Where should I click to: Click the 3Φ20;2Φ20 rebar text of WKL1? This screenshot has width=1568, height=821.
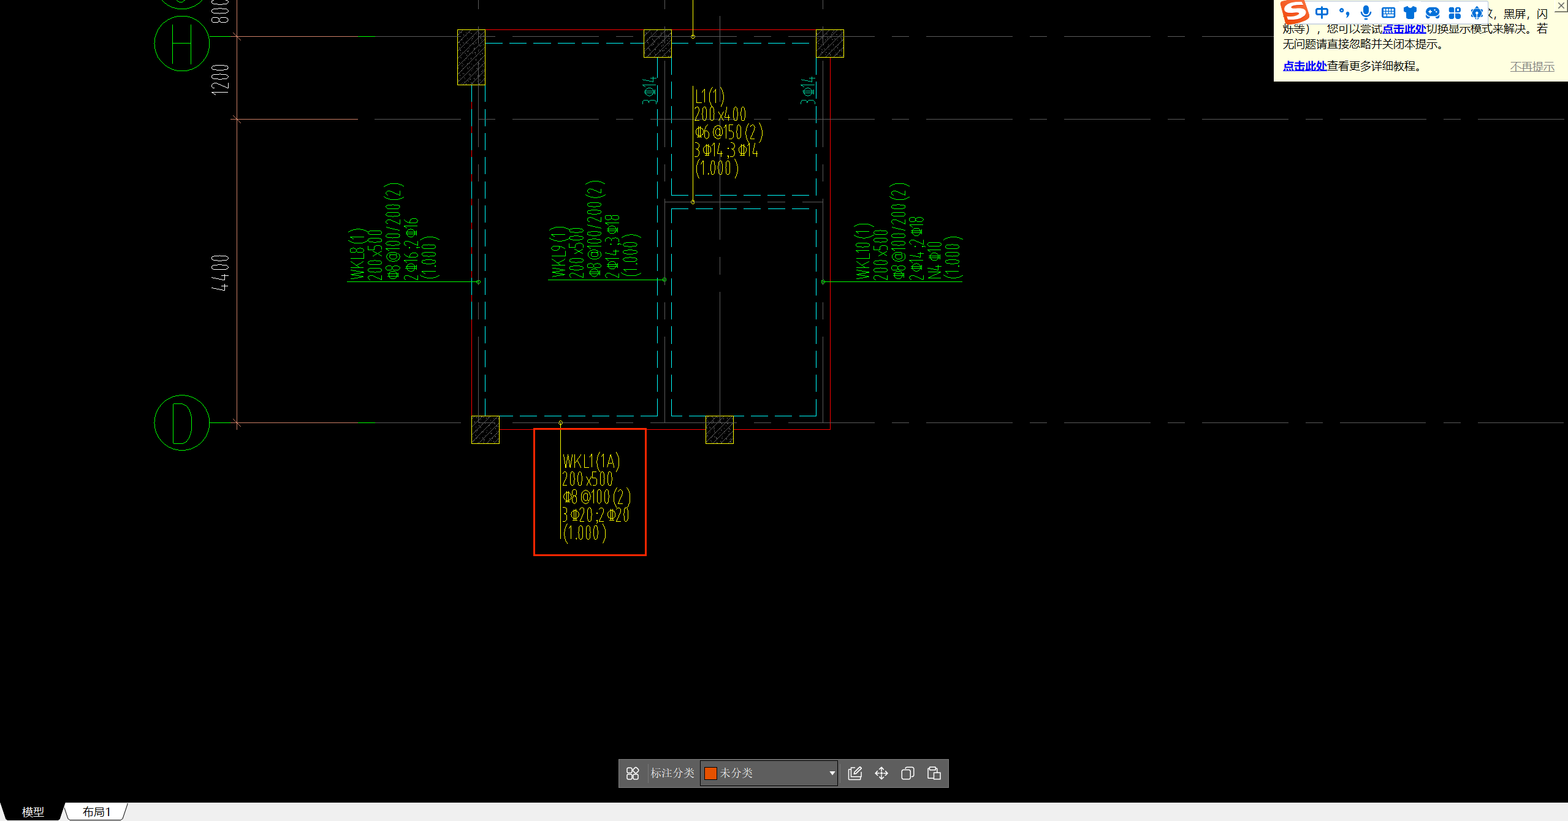click(x=596, y=515)
